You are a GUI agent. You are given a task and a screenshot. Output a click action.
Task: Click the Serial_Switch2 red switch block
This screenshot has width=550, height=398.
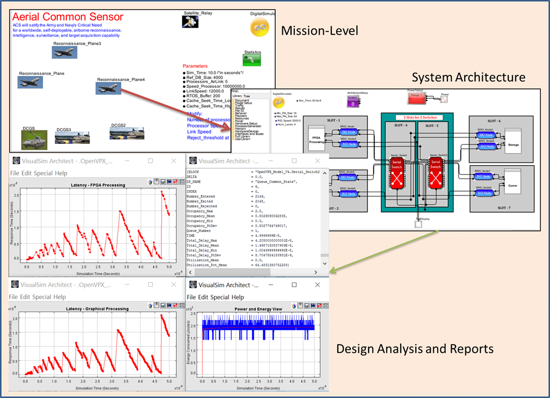pyautogui.click(x=435, y=172)
